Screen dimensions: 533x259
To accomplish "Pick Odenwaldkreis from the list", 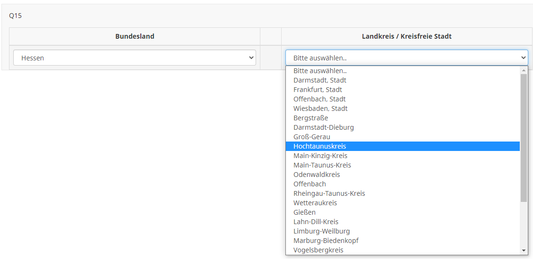I will [x=317, y=175].
